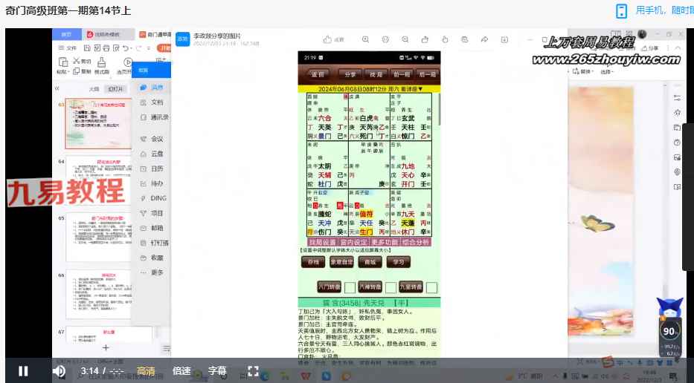The width and height of the screenshot is (694, 383).
Task: Tick the checkbox beside 九星转盘
Action: [x=431, y=287]
